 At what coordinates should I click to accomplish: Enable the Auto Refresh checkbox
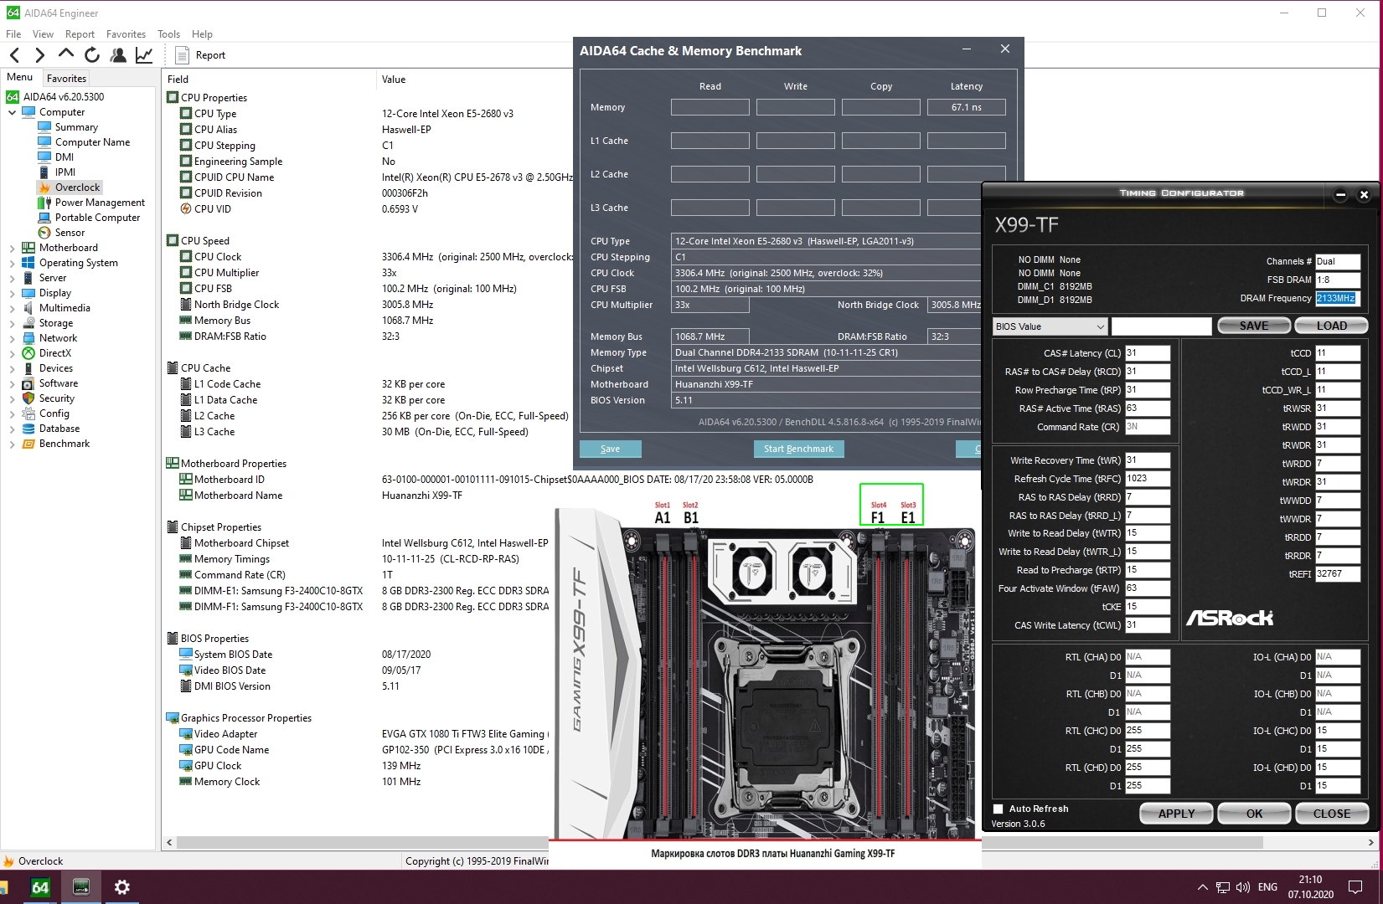point(998,809)
